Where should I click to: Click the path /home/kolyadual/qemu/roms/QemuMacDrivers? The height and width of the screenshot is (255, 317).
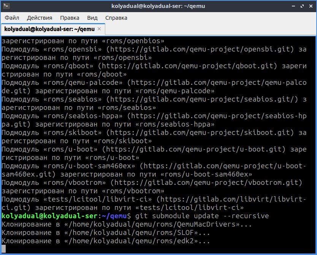[x=152, y=224]
